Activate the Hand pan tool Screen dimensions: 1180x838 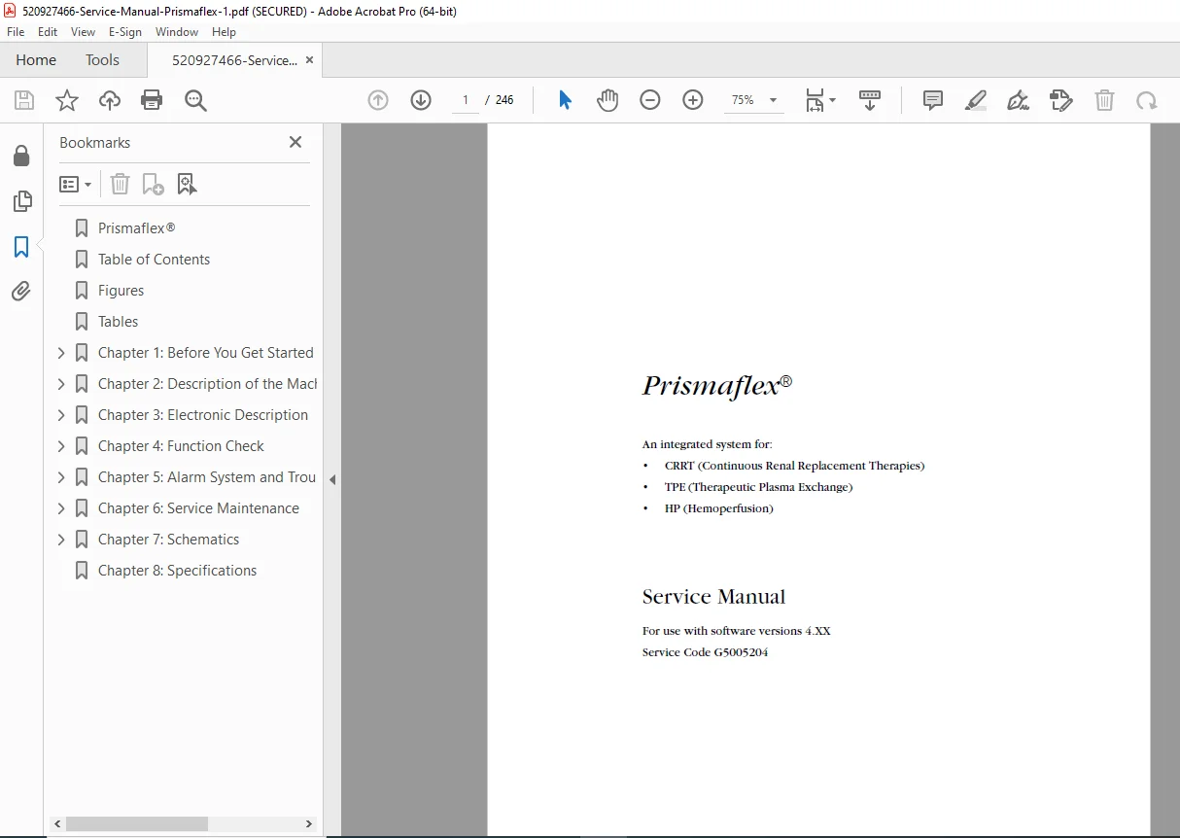607,100
